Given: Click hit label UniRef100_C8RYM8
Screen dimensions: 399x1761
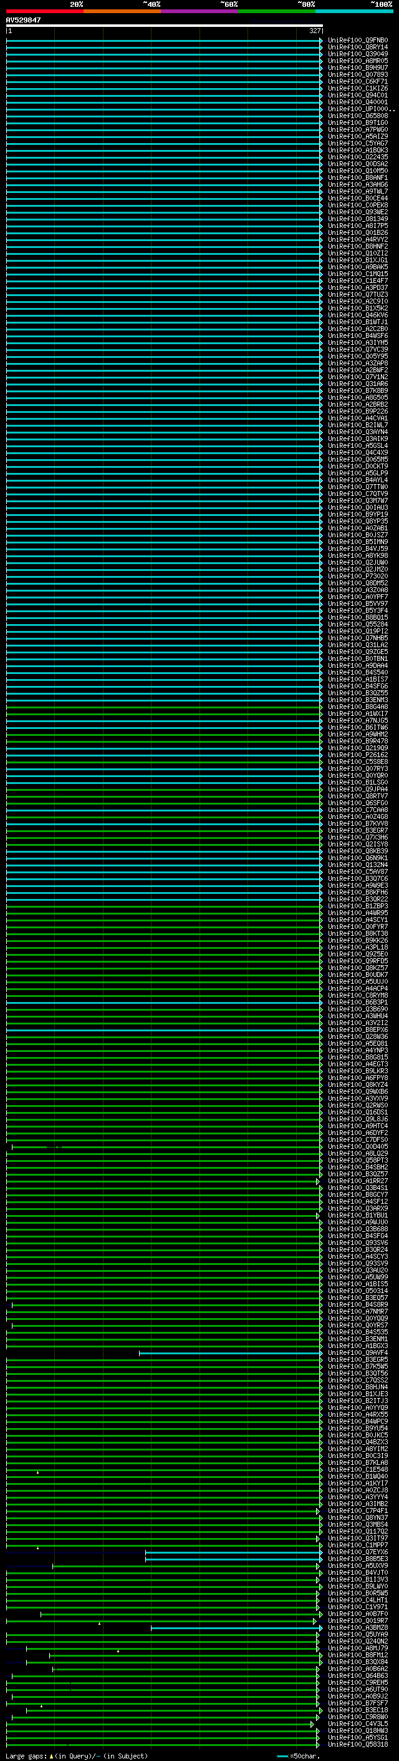Looking at the screenshot, I should coord(358,995).
